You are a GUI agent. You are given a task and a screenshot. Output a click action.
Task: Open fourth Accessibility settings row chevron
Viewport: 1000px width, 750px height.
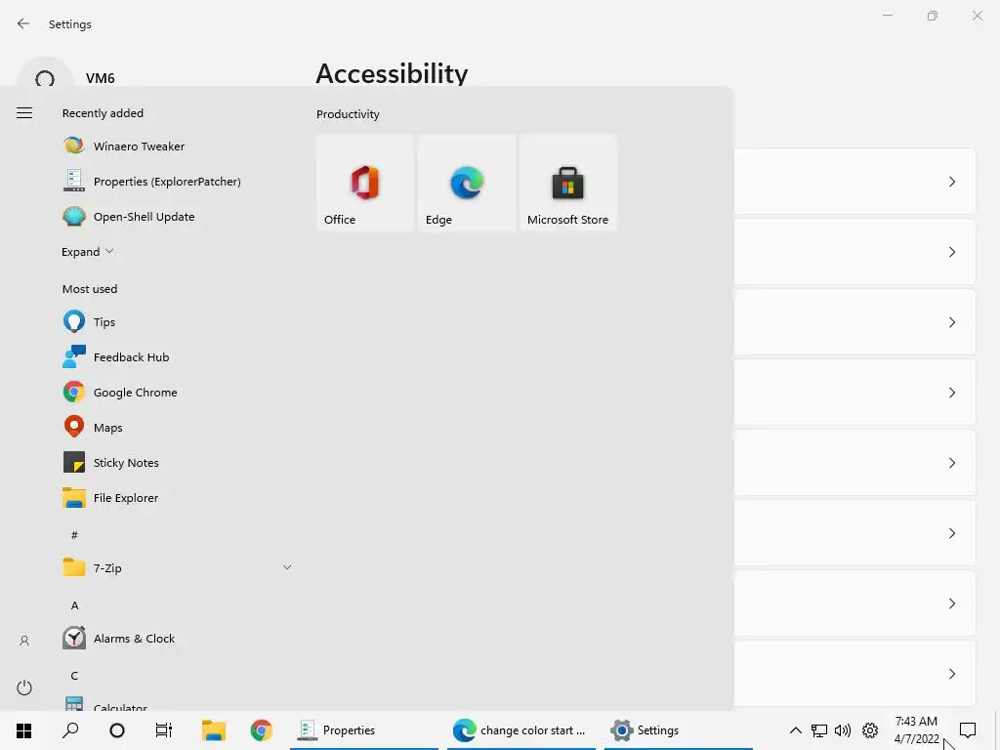951,393
